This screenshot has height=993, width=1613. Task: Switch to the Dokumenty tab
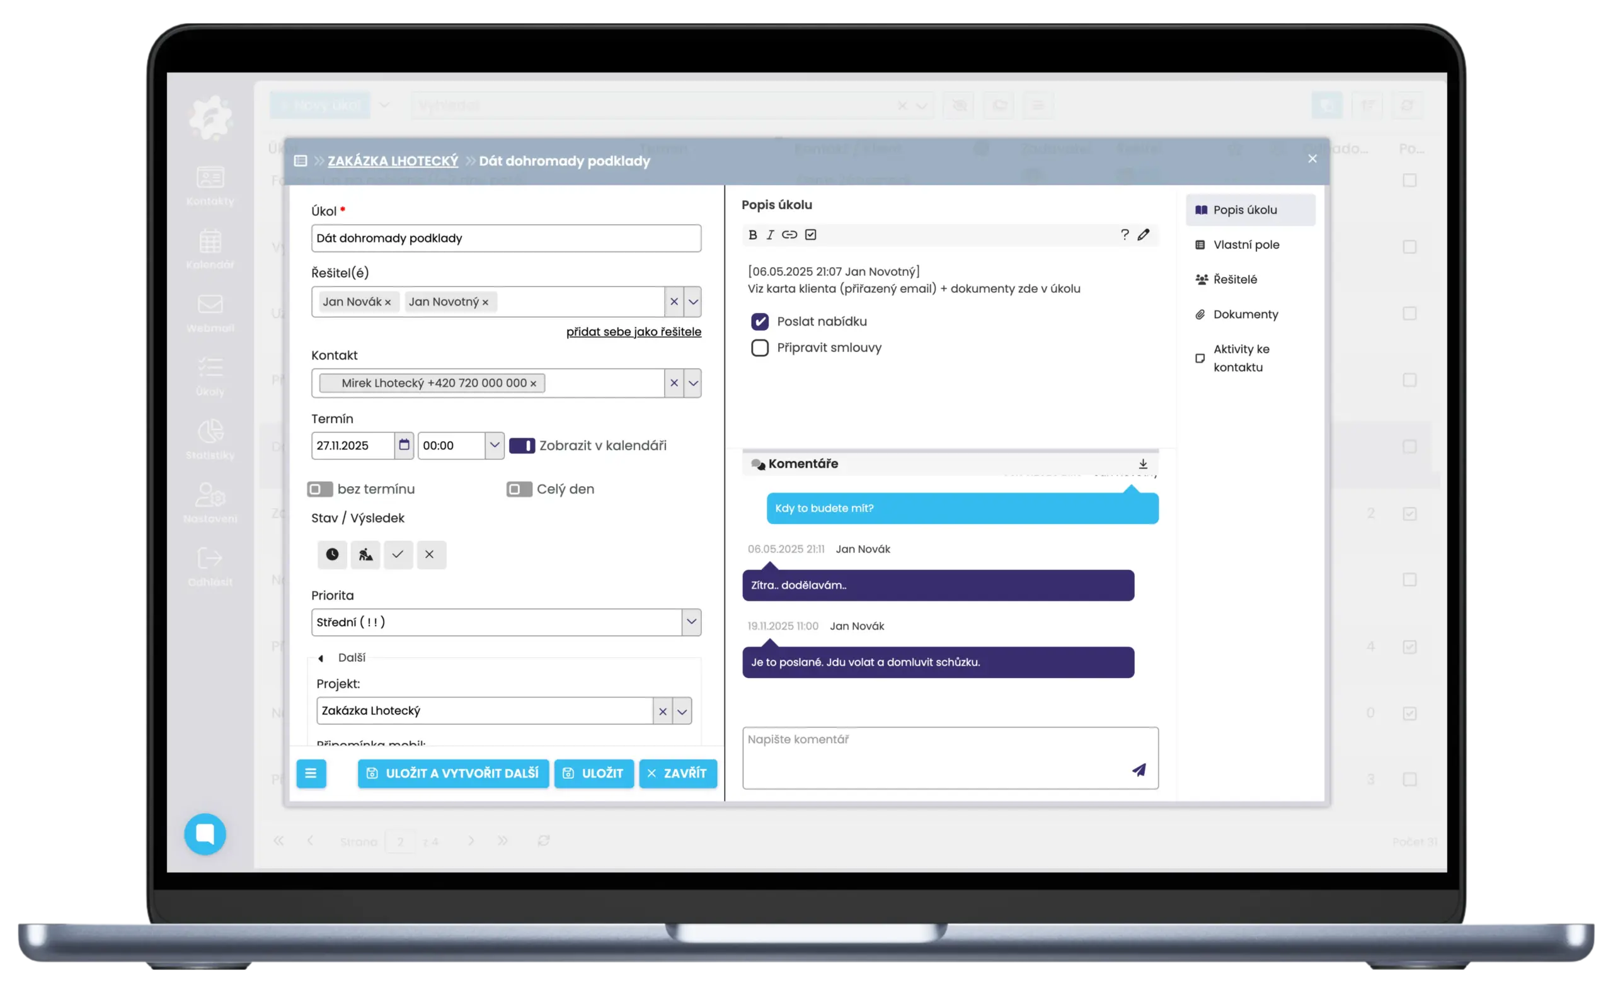coord(1245,315)
